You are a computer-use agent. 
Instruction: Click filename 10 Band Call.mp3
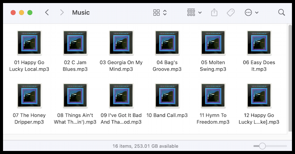[x=167, y=115]
